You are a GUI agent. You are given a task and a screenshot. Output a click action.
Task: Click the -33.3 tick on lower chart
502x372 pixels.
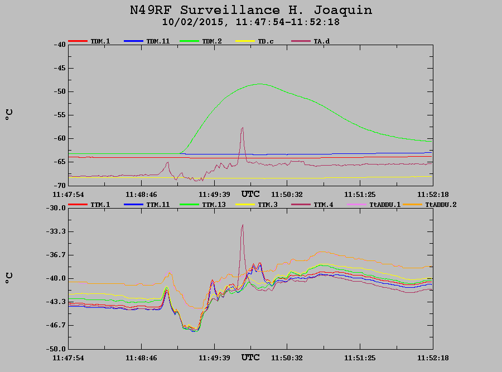[56, 231]
